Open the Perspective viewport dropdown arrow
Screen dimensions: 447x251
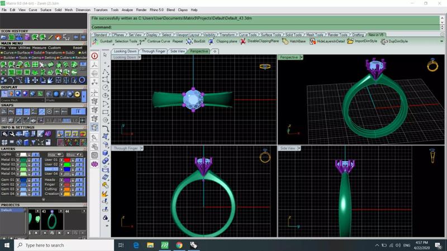302,57
